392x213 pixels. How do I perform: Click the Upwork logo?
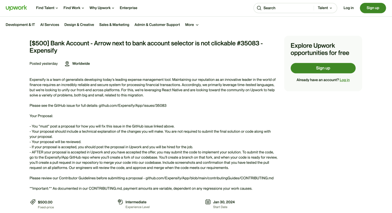pos(16,8)
